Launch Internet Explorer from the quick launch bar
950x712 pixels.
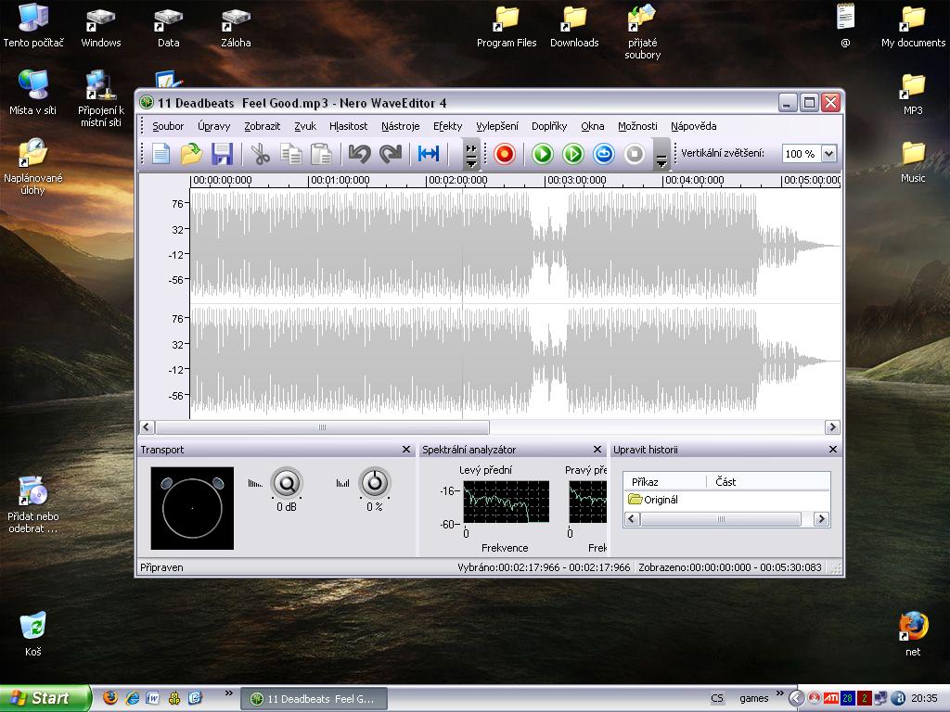[x=132, y=698]
